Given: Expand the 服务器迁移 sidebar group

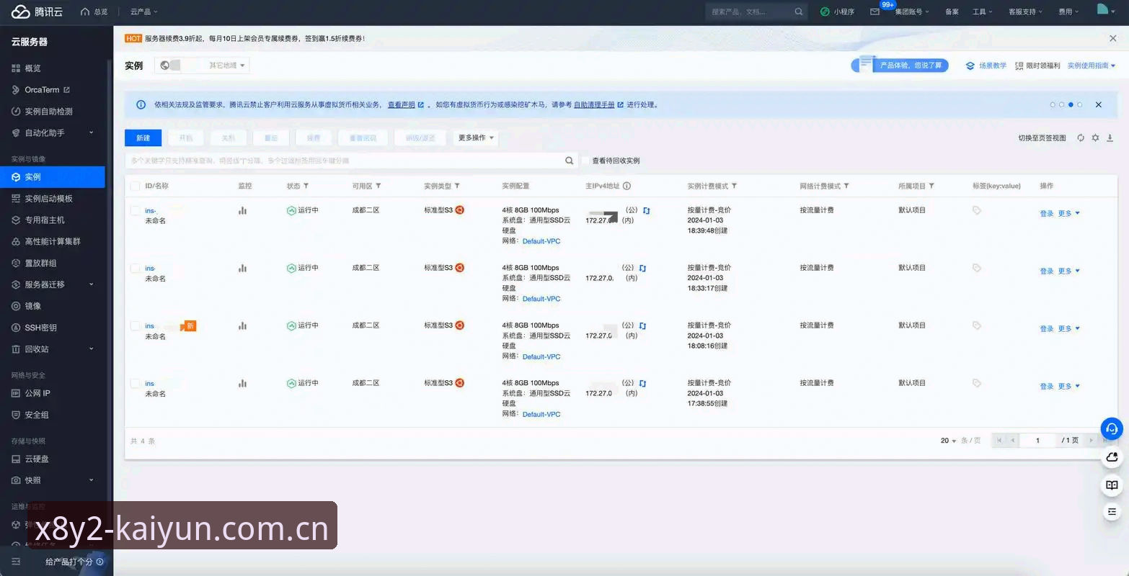Looking at the screenshot, I should pos(53,284).
